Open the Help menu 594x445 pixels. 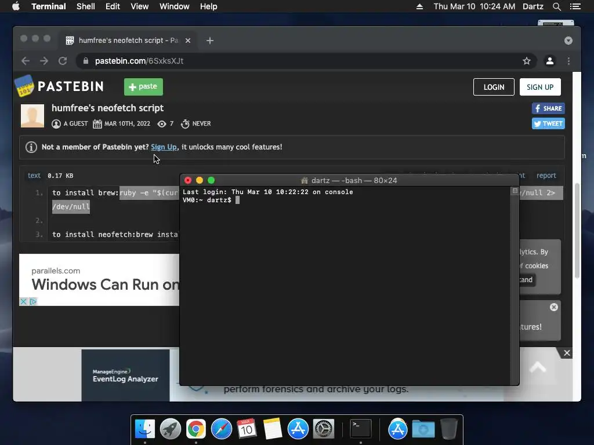pyautogui.click(x=209, y=6)
